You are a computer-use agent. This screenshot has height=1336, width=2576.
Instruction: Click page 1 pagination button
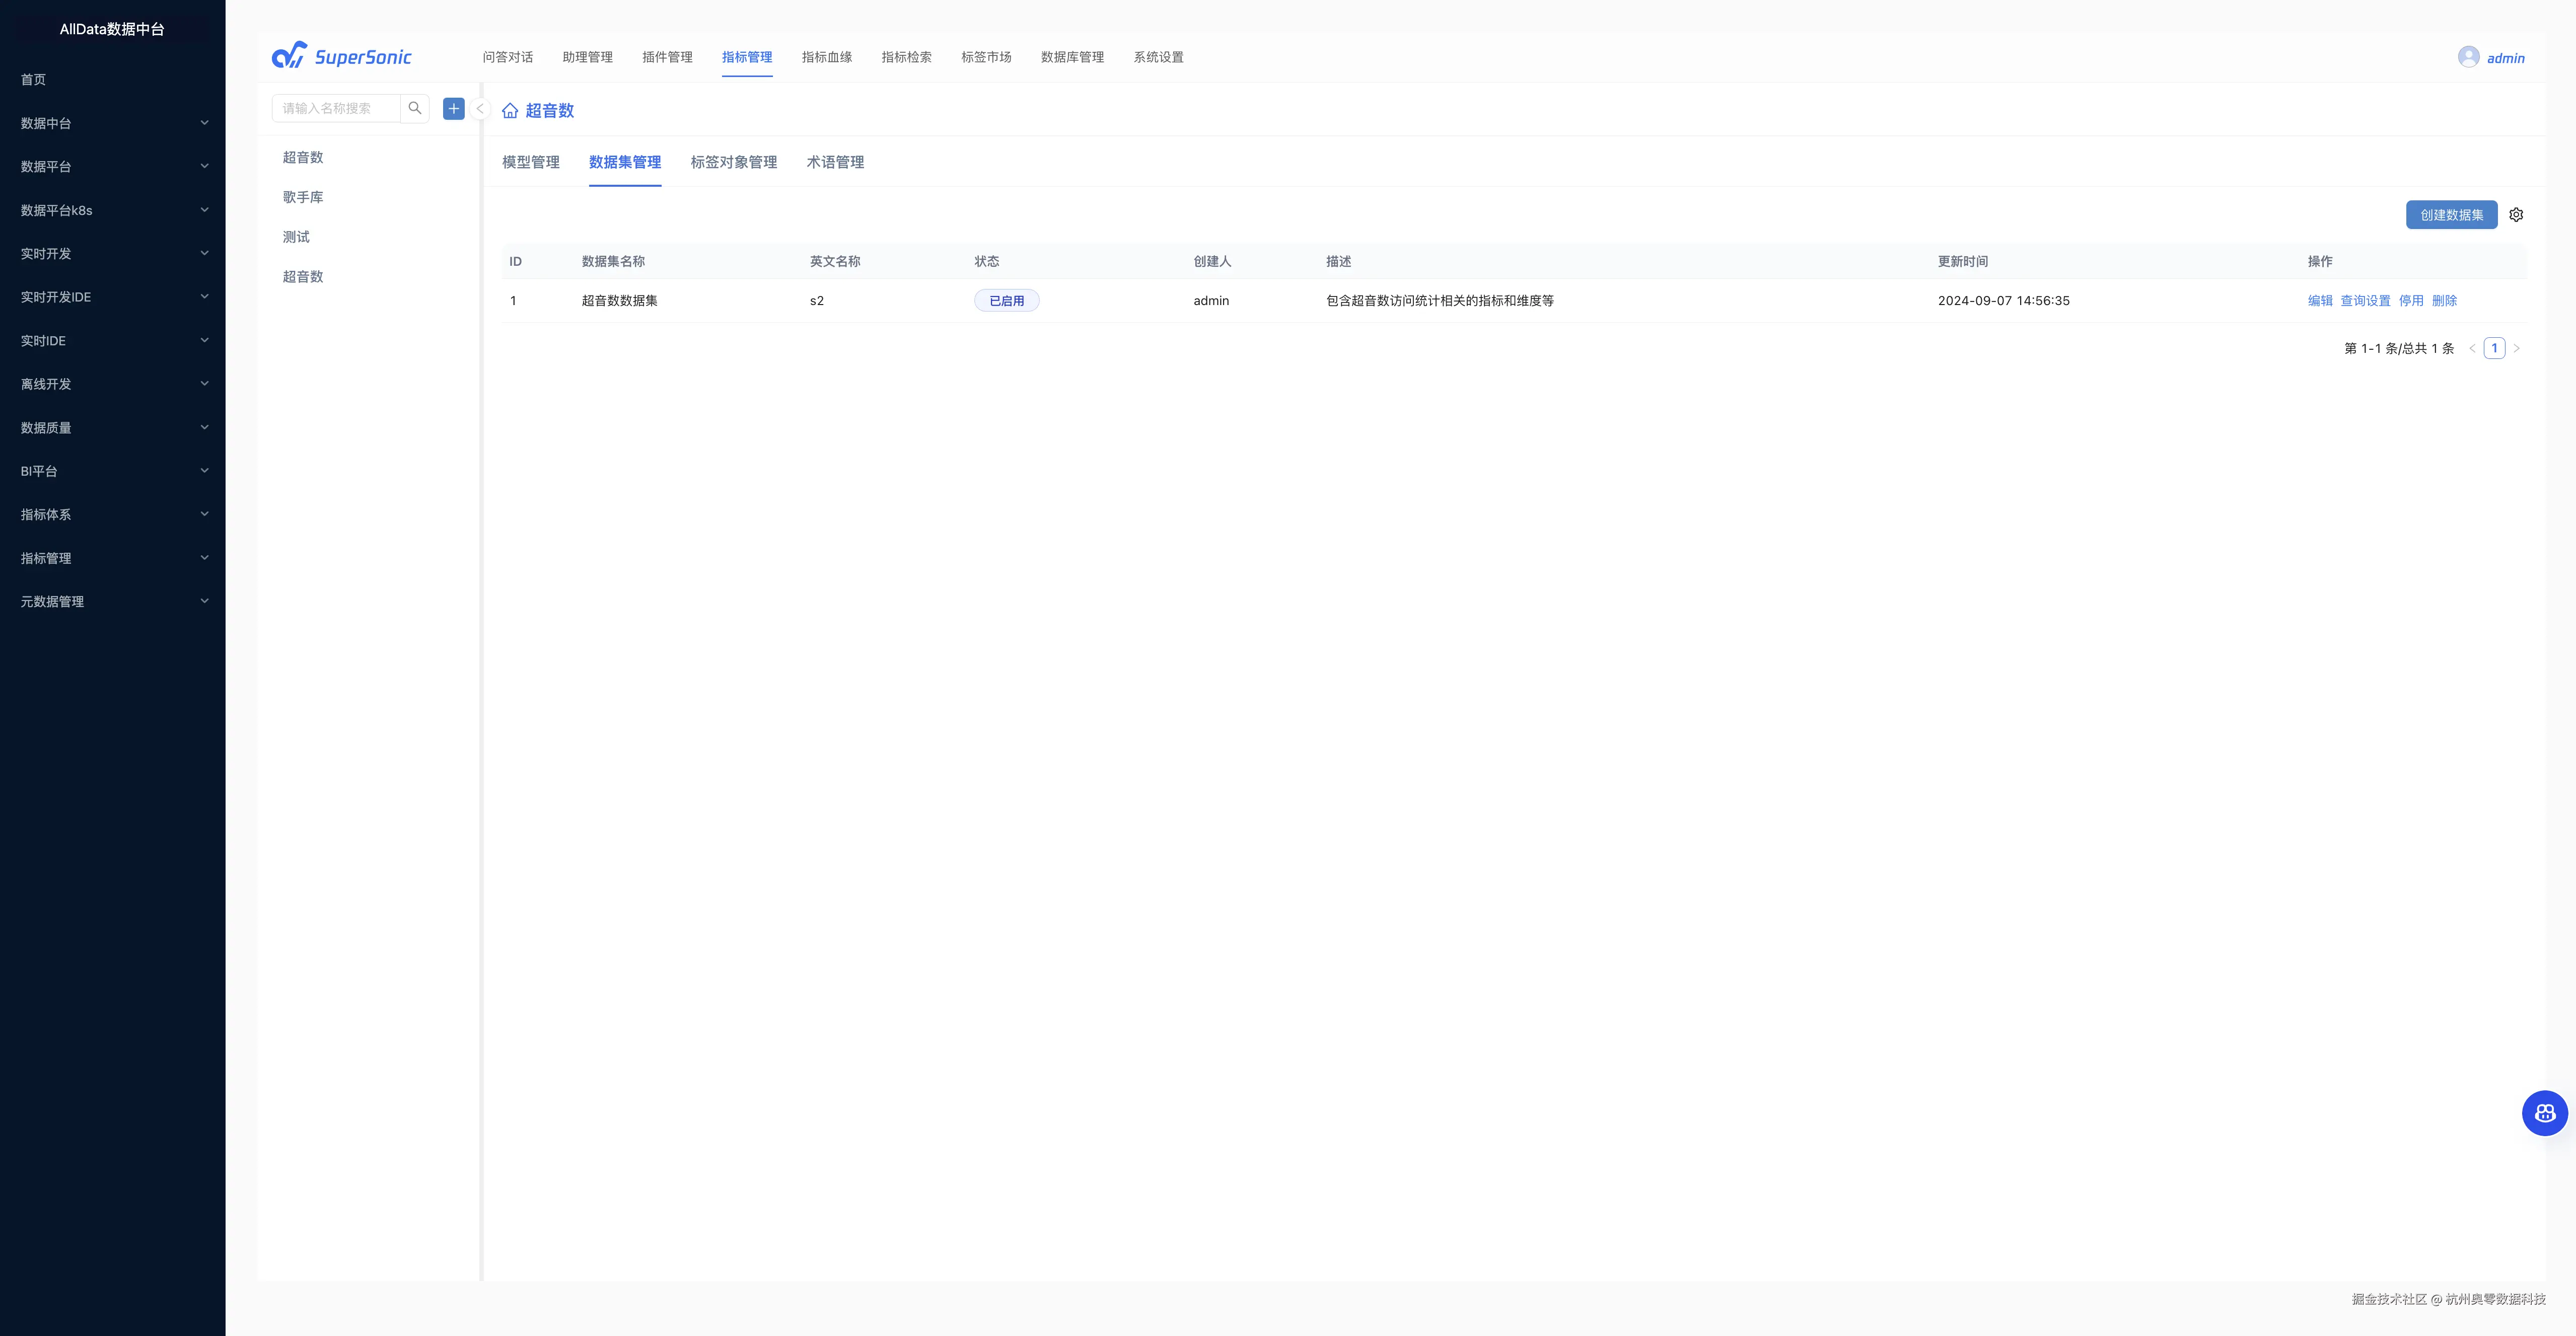(x=2494, y=348)
